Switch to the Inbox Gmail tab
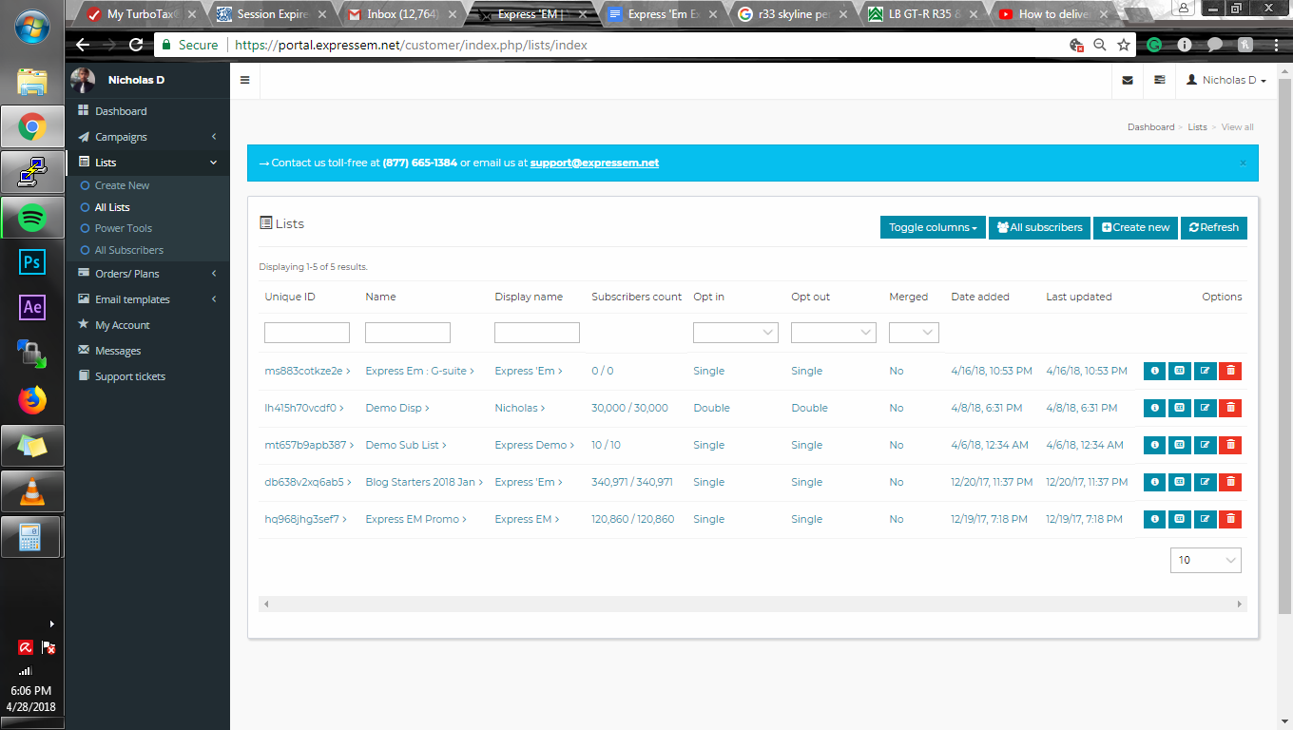The height and width of the screenshot is (730, 1293). click(x=403, y=14)
